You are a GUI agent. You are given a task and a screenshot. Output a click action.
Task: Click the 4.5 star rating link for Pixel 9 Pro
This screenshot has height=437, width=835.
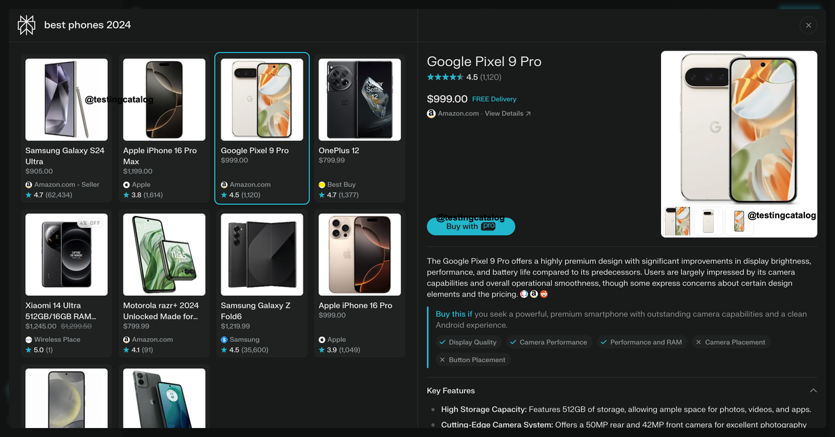(464, 76)
